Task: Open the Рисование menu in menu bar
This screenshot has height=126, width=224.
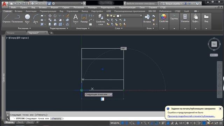Action: coord(79,7)
